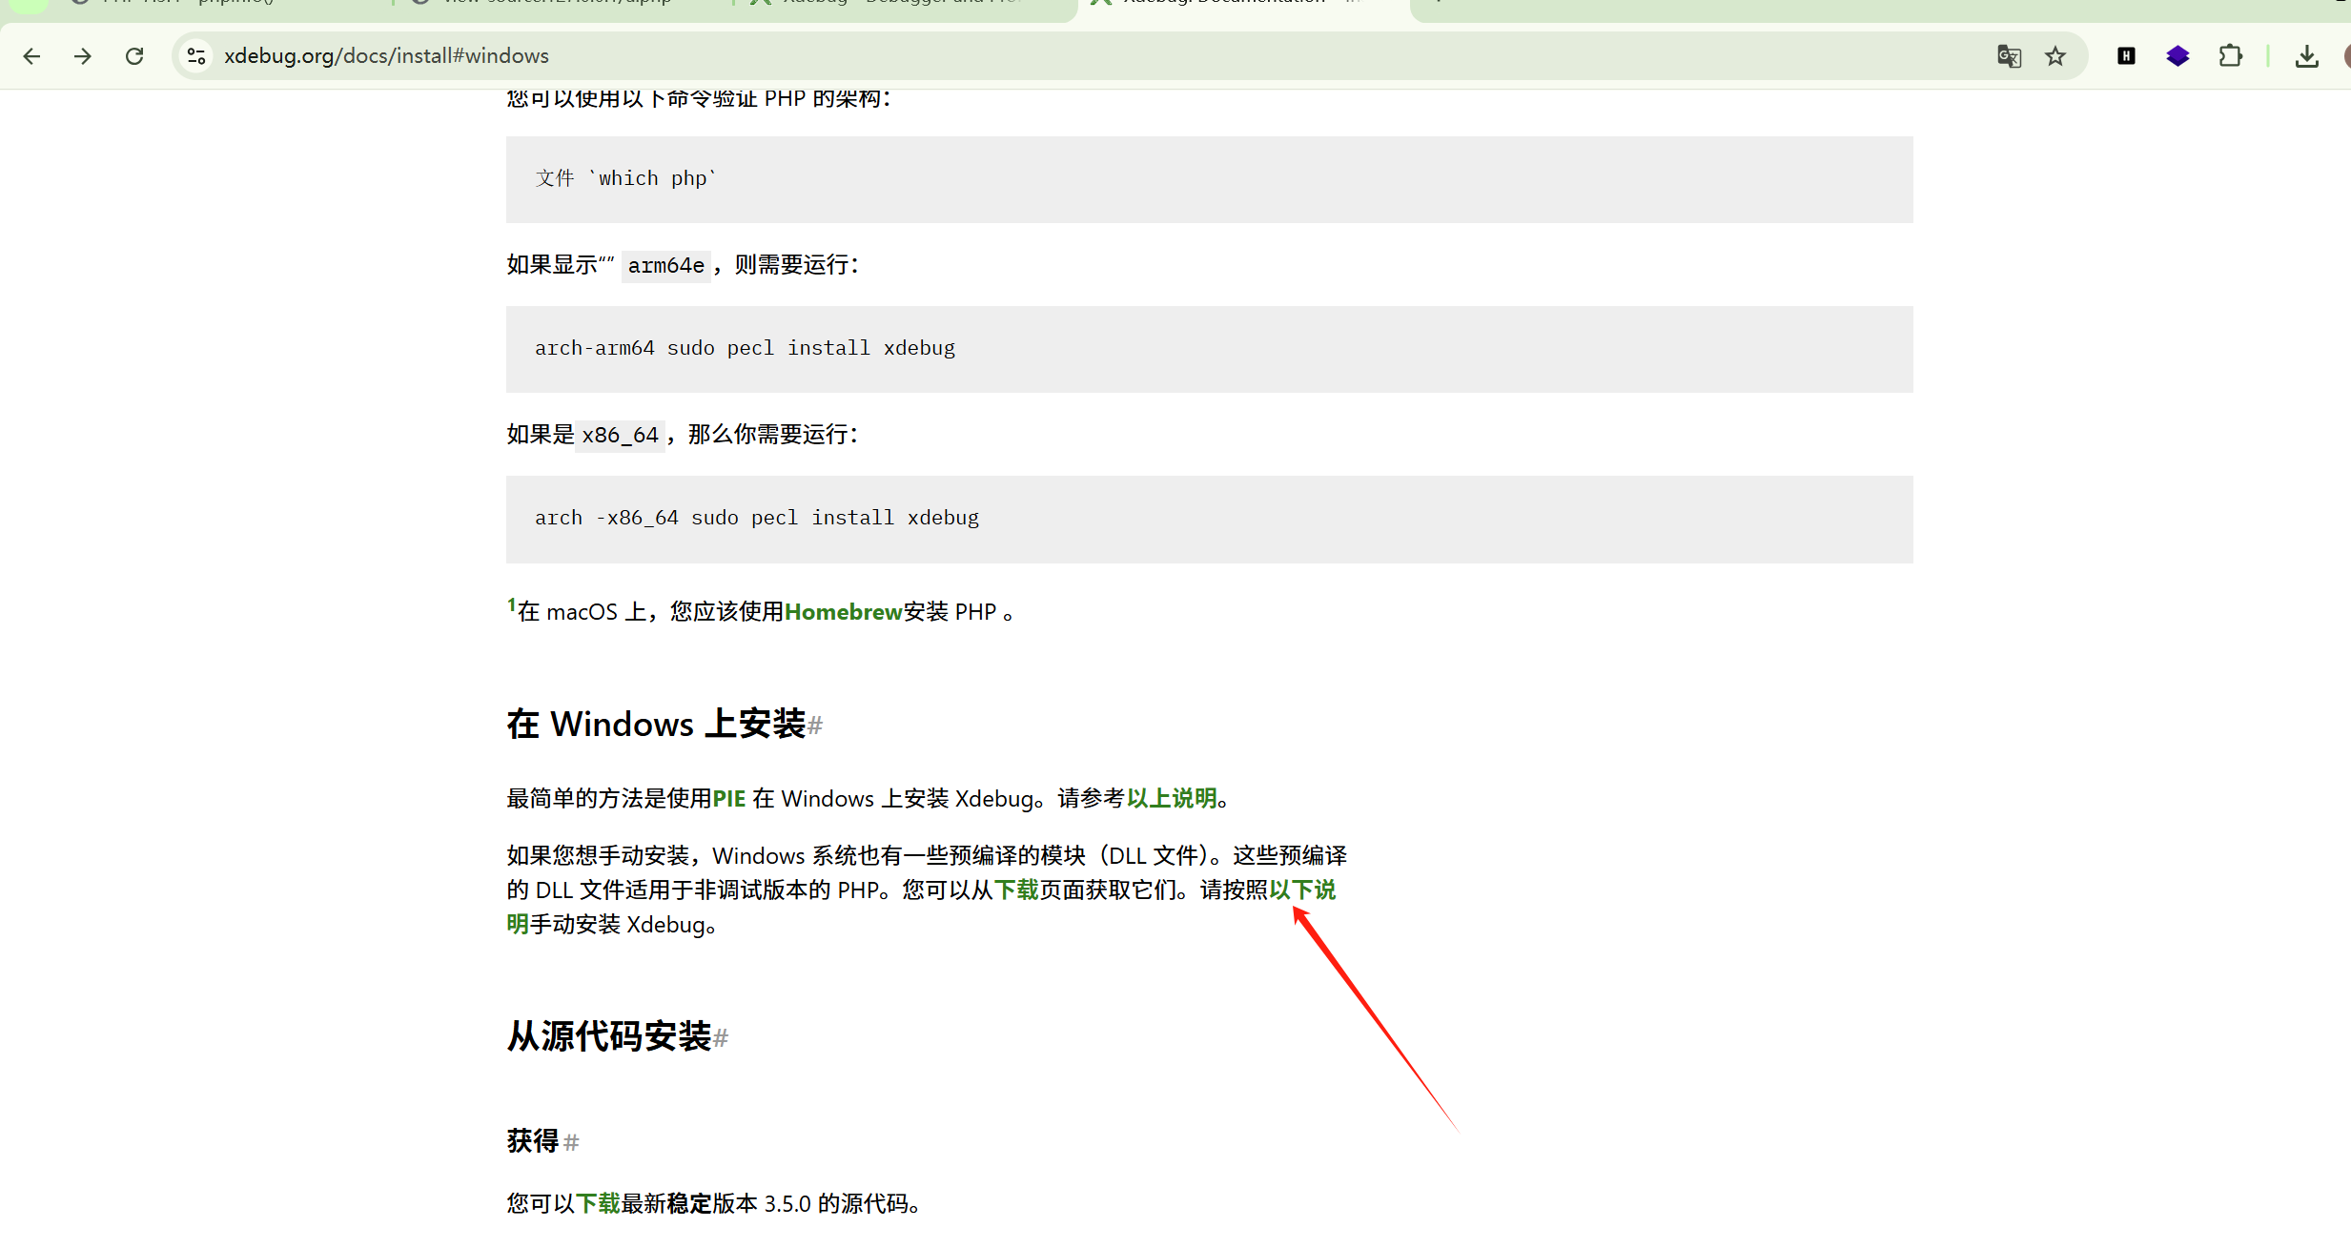Bookmark this page with the star icon
The height and width of the screenshot is (1248, 2351).
click(x=2055, y=56)
